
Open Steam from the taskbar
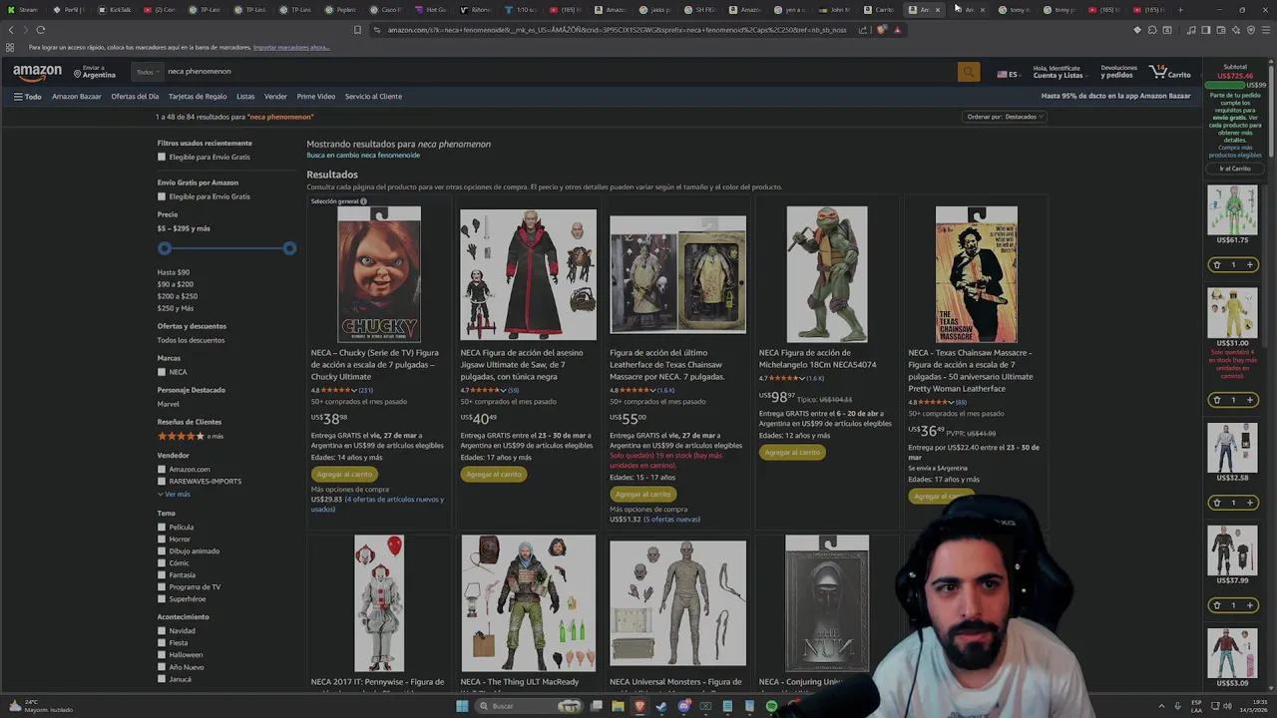point(661,706)
